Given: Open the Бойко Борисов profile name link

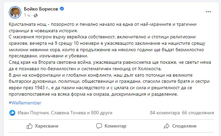Looking at the screenshot, I should tap(41, 9).
